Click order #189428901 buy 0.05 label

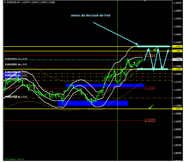pos(16,65)
